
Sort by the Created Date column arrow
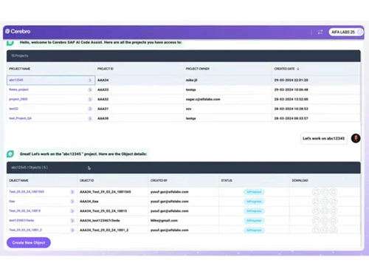pos(298,69)
